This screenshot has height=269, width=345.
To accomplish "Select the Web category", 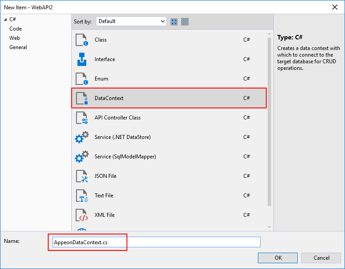I will tap(15, 38).
